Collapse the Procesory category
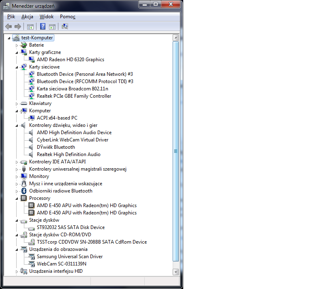 (x=17, y=199)
